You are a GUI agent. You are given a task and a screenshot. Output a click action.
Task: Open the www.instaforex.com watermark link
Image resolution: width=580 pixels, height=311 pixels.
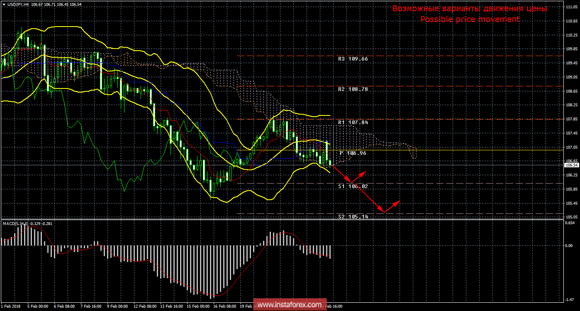click(x=289, y=305)
